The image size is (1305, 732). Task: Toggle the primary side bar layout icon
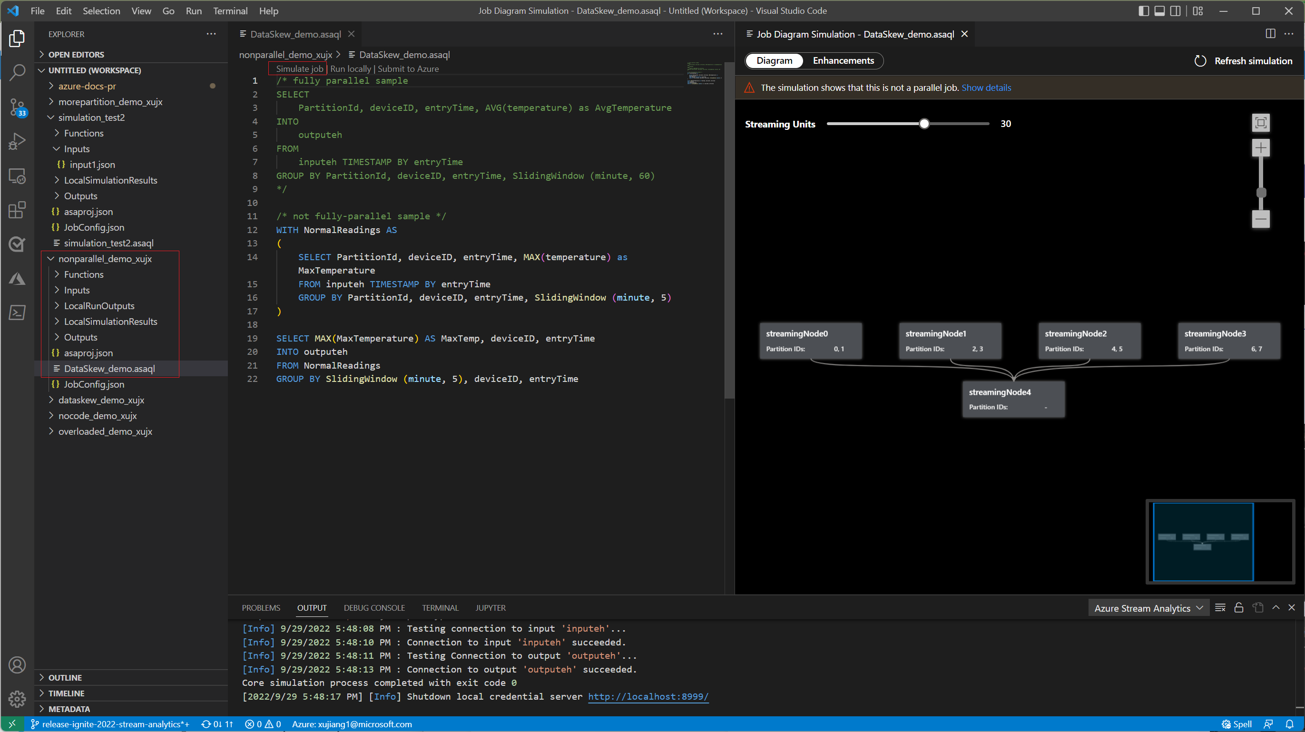pyautogui.click(x=1143, y=11)
